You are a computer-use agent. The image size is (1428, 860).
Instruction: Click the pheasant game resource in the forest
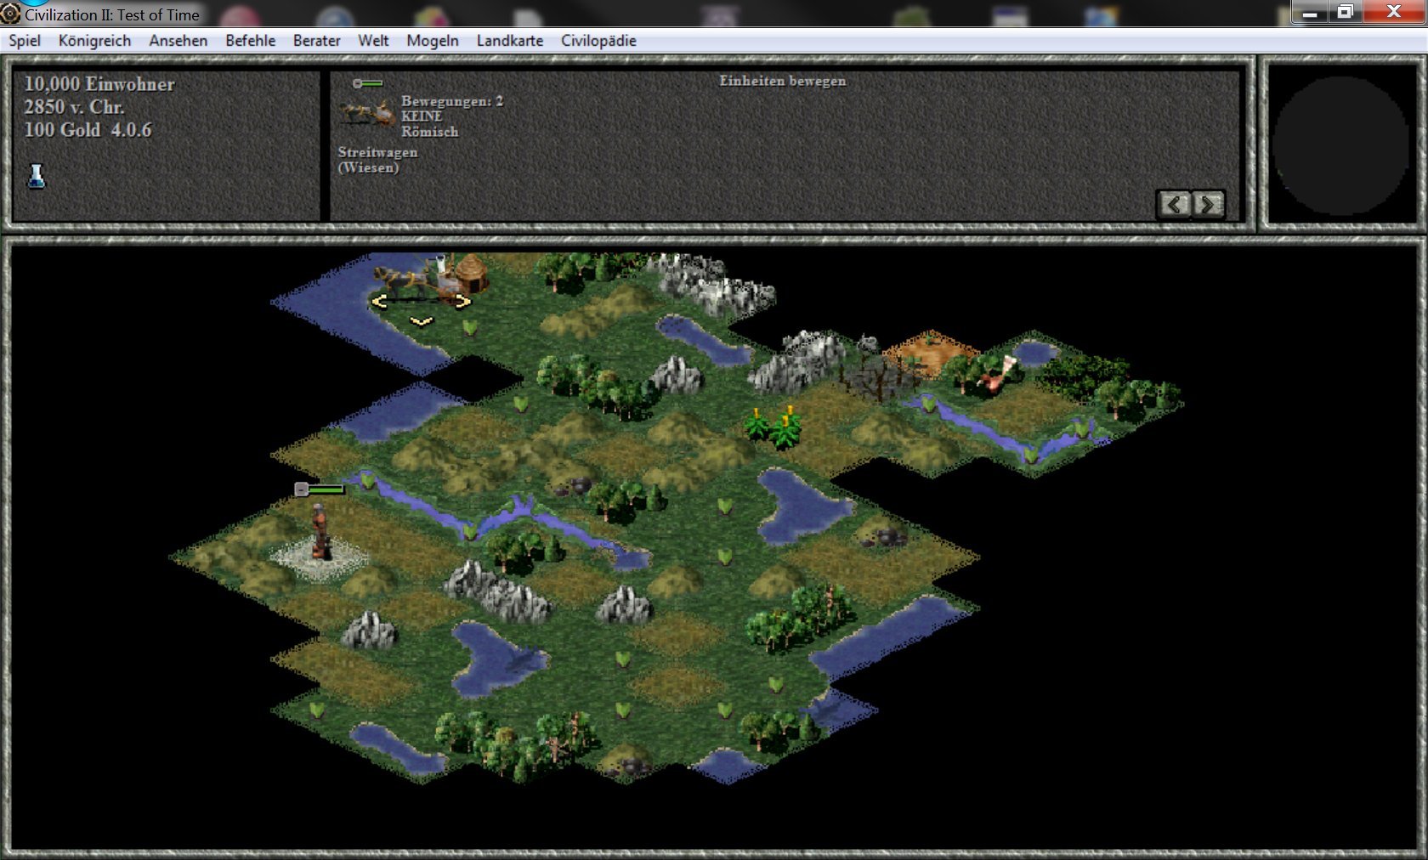coord(997,374)
